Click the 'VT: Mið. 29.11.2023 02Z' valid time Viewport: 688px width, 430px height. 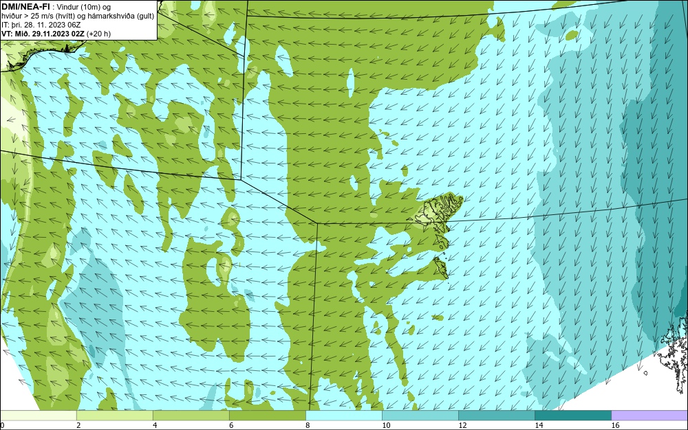point(43,34)
